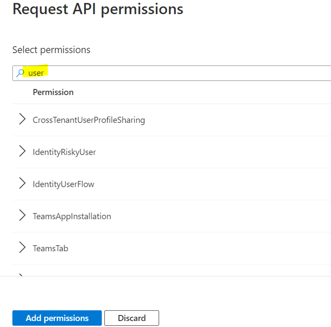Click the blank footer area above Discard
The height and width of the screenshot is (327, 331).
tap(132, 294)
